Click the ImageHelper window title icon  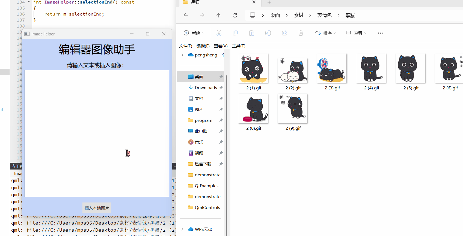[27, 34]
